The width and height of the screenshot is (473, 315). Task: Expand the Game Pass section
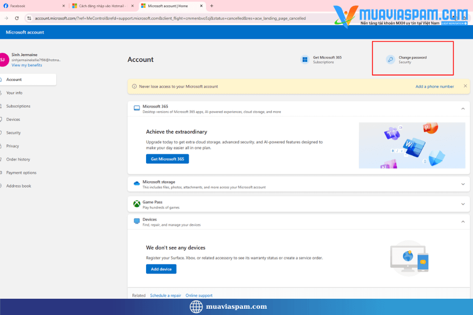coord(463,204)
